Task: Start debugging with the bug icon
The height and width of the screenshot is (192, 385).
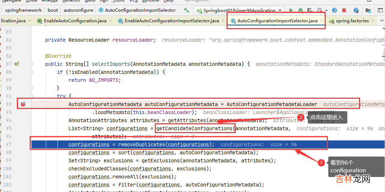Action: 300,10
